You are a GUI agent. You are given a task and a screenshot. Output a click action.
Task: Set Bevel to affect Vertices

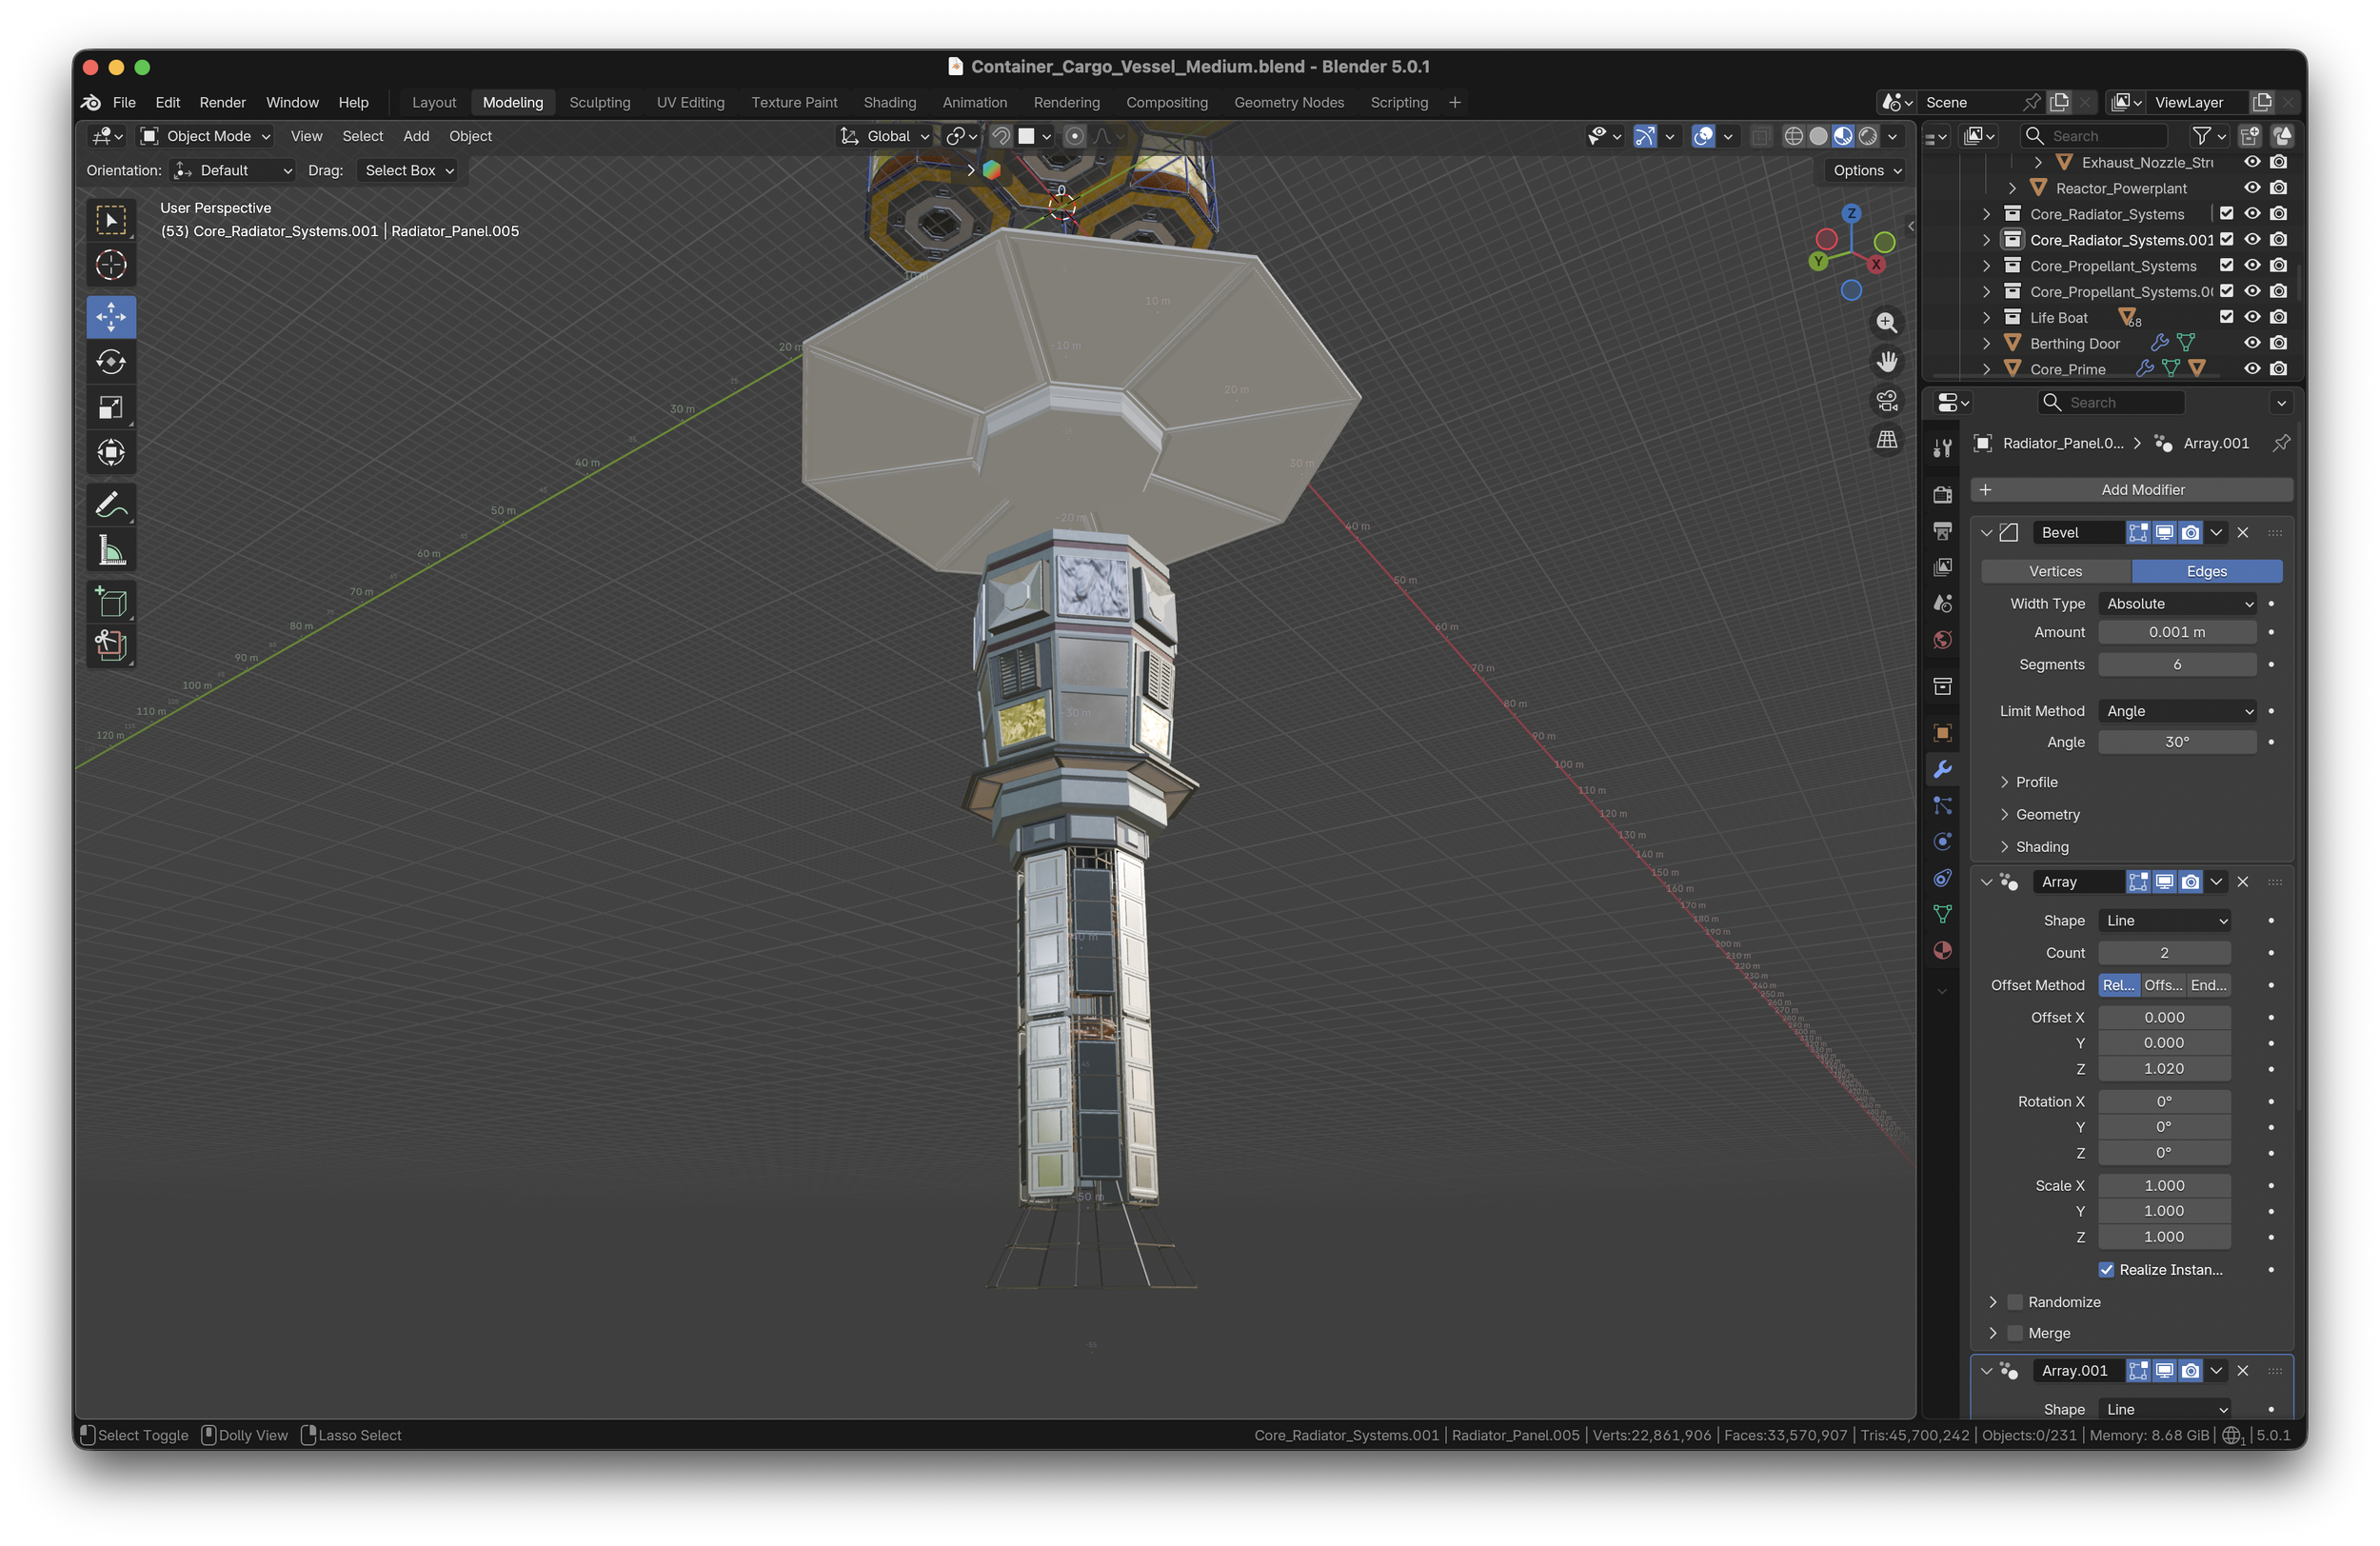tap(2055, 571)
